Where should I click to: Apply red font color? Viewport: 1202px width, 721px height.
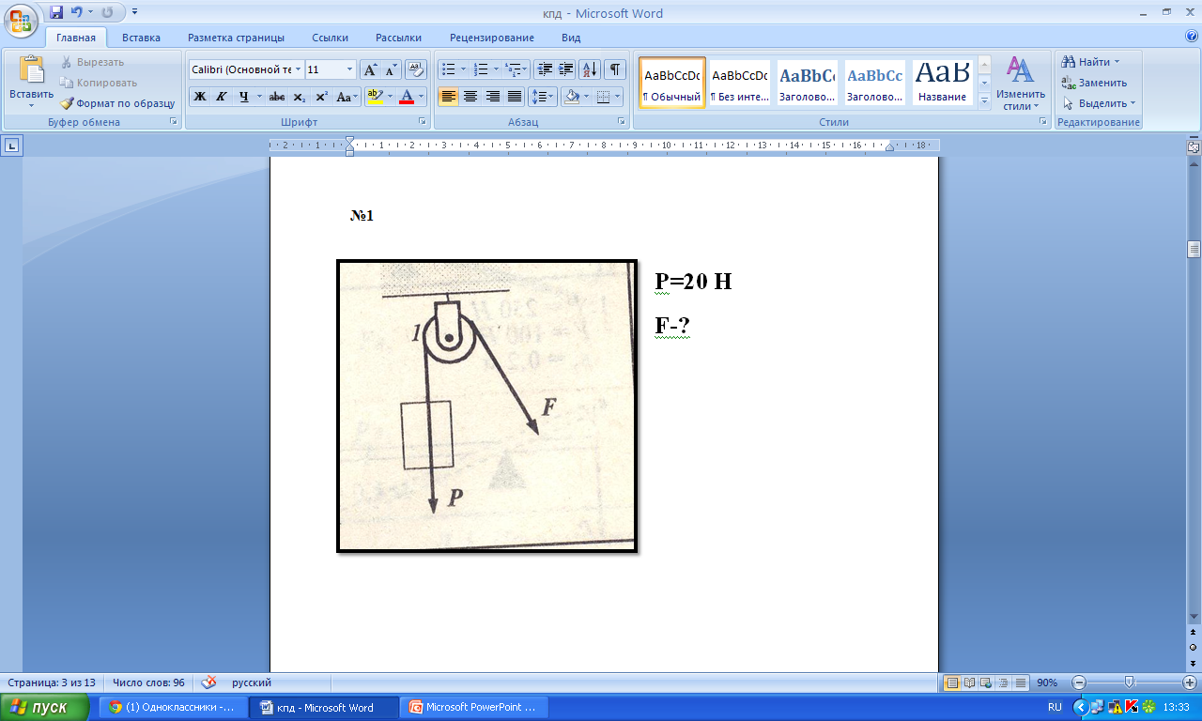[406, 97]
